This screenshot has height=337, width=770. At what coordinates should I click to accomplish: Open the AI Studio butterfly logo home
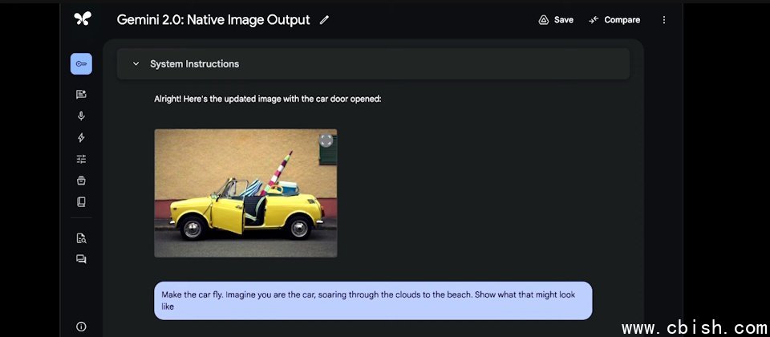[82, 19]
